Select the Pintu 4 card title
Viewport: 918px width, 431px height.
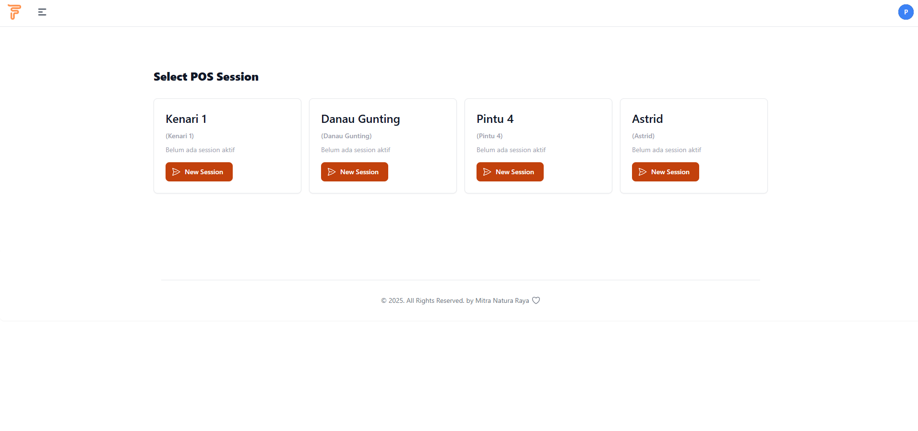click(495, 119)
